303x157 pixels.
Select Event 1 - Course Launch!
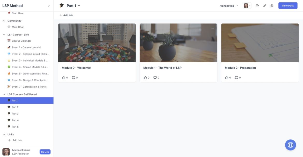click(27, 47)
